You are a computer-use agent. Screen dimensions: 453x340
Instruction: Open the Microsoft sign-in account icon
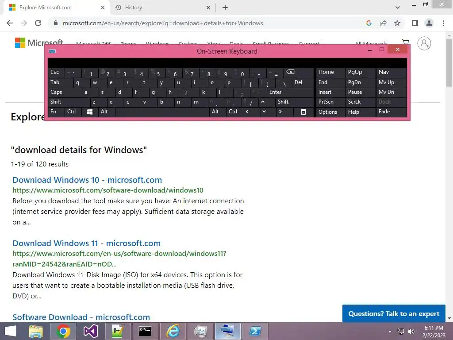[x=424, y=43]
